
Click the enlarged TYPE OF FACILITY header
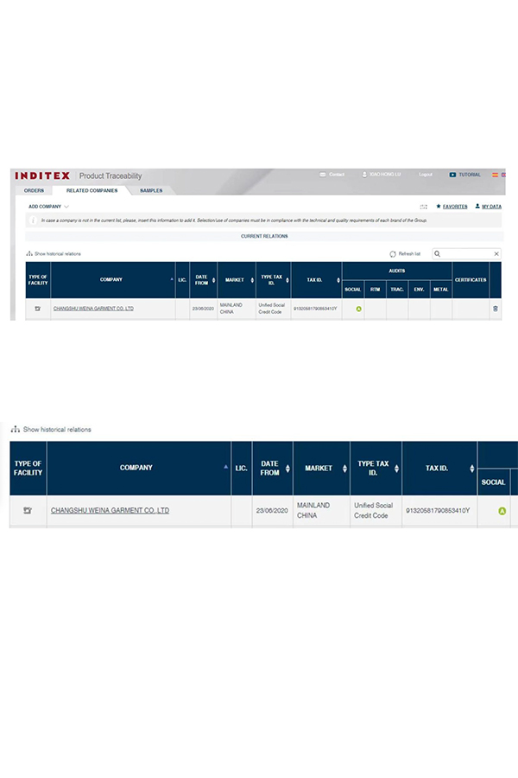tap(28, 468)
